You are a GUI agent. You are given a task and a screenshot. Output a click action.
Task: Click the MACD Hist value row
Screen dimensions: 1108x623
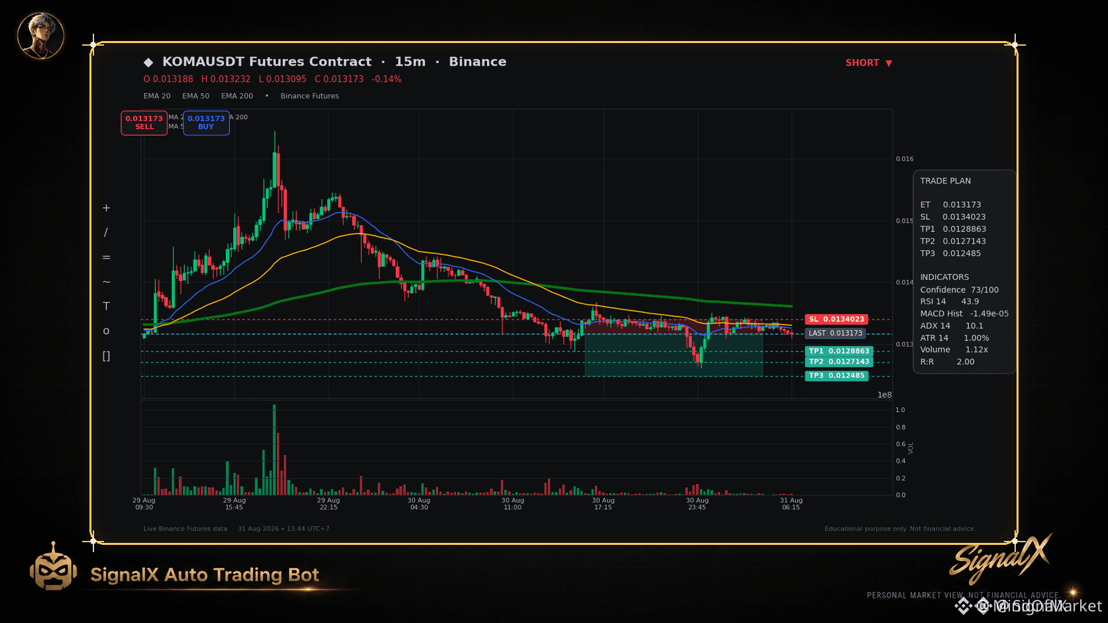coord(964,314)
